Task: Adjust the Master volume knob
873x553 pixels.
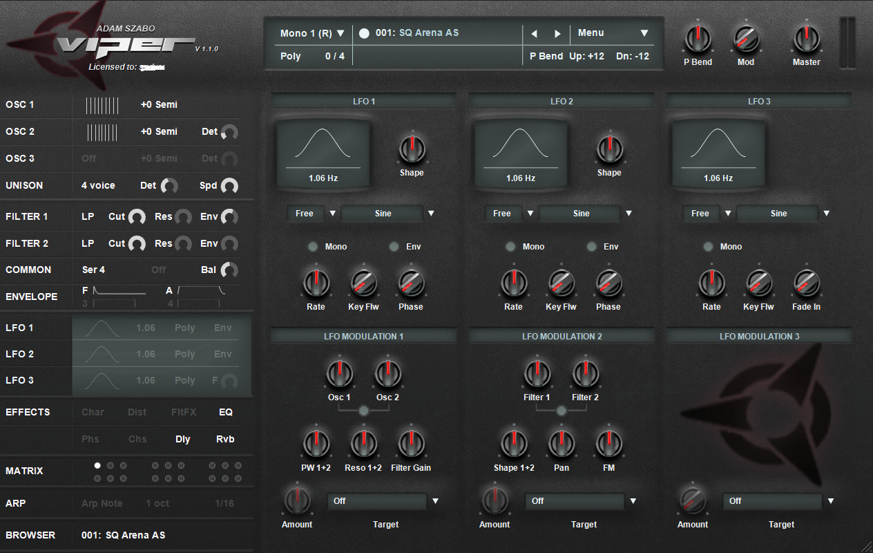Action: 806,37
